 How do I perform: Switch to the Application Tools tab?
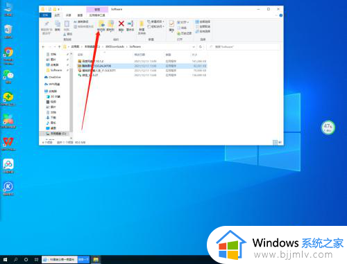click(97, 15)
